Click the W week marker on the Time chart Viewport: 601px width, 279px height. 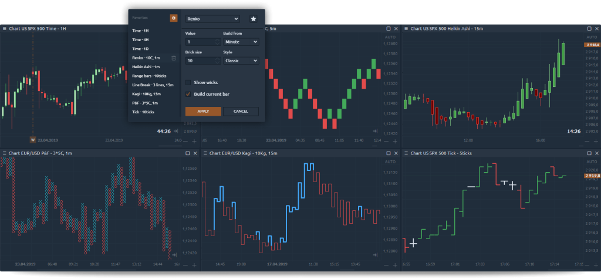pyautogui.click(x=33, y=140)
